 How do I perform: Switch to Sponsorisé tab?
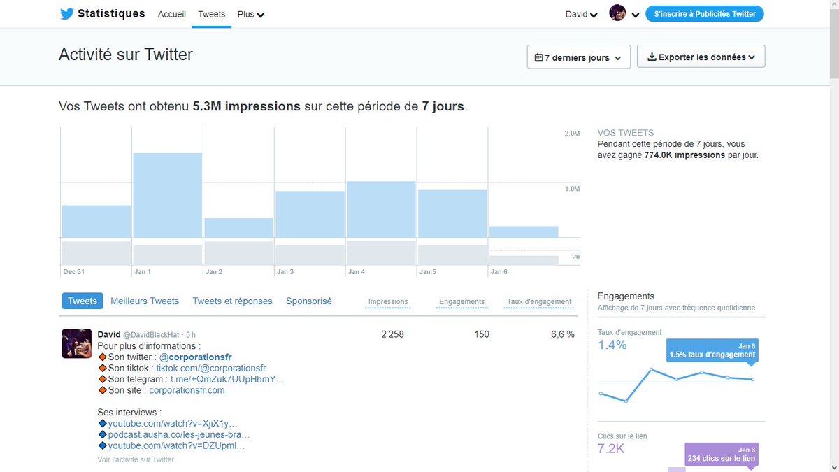[x=309, y=301]
